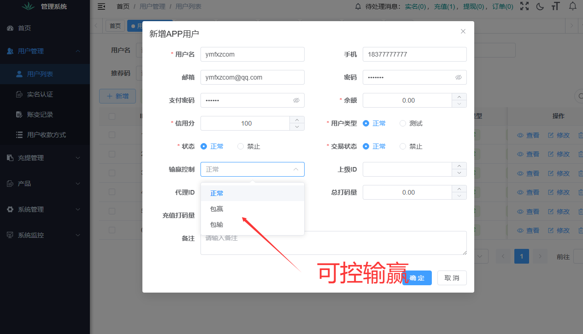The height and width of the screenshot is (334, 583).
Task: Select 正常 for 用户类型
Action: [374, 123]
